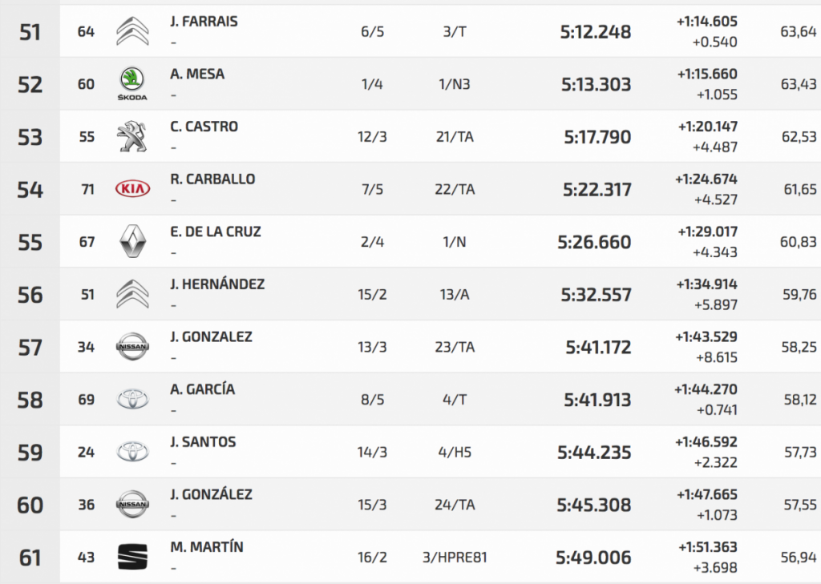
Task: Click the Toyota logo in A. García's row
Action: (x=132, y=400)
